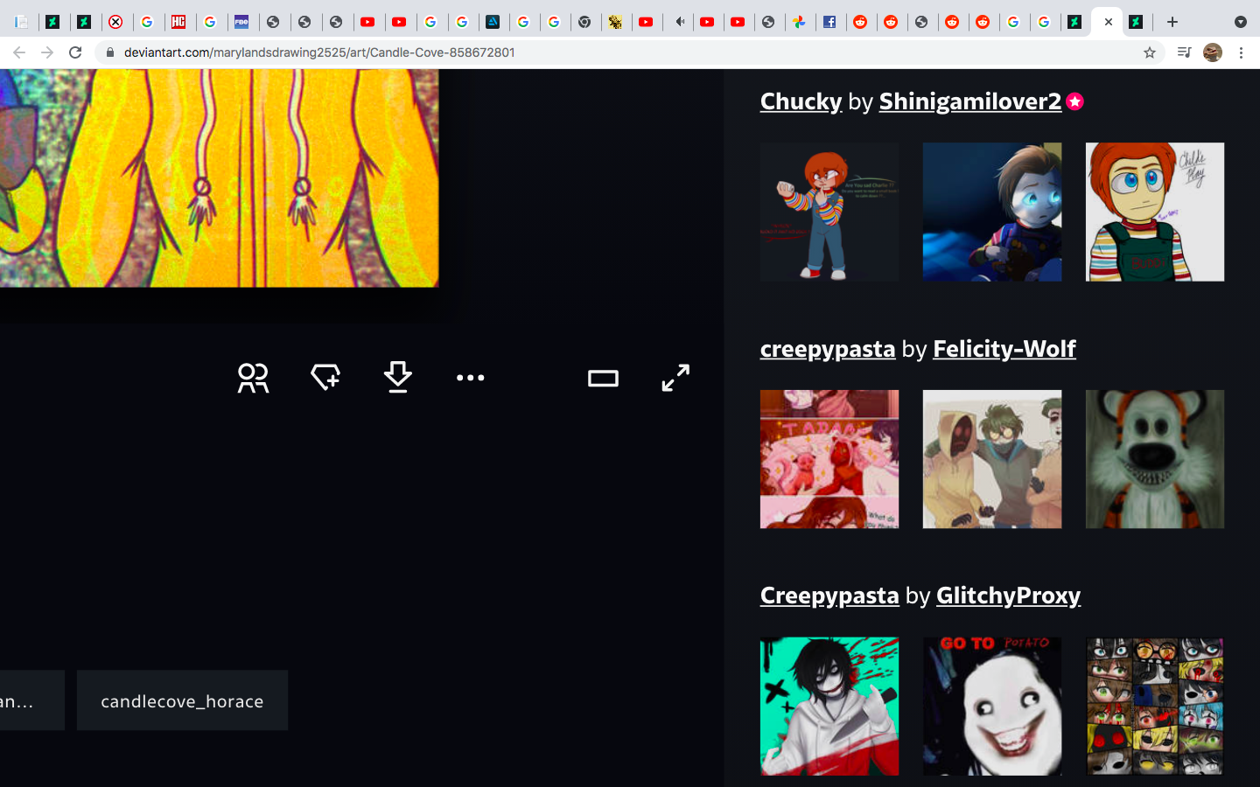The height and width of the screenshot is (787, 1260).
Task: Switch to the Facebook tab
Action: 829,22
